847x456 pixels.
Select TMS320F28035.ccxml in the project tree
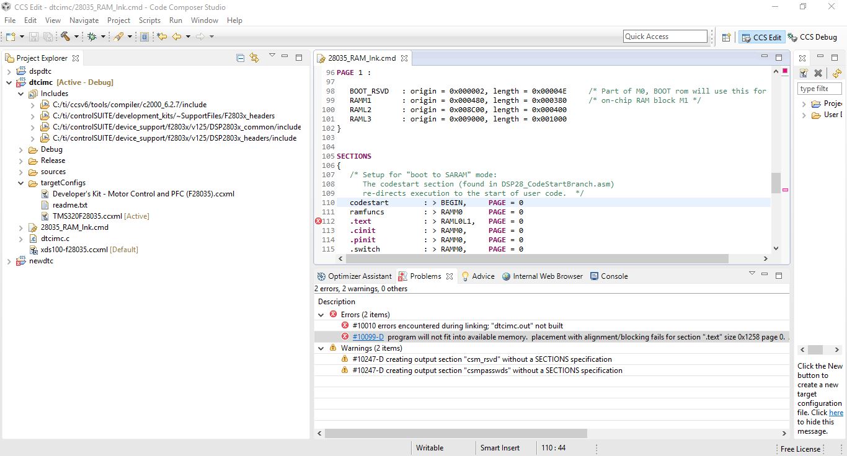click(87, 216)
